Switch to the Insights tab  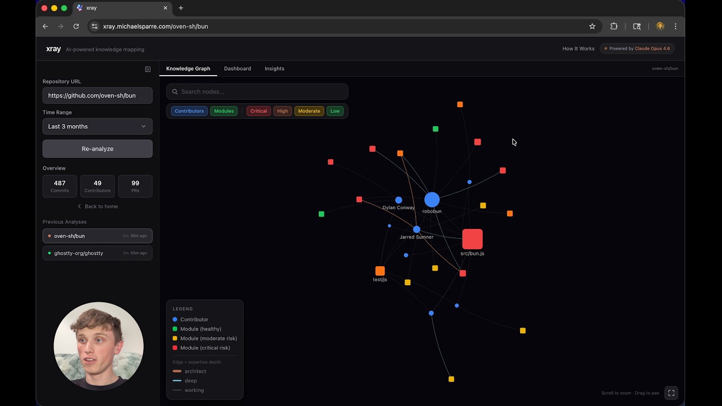(x=275, y=68)
